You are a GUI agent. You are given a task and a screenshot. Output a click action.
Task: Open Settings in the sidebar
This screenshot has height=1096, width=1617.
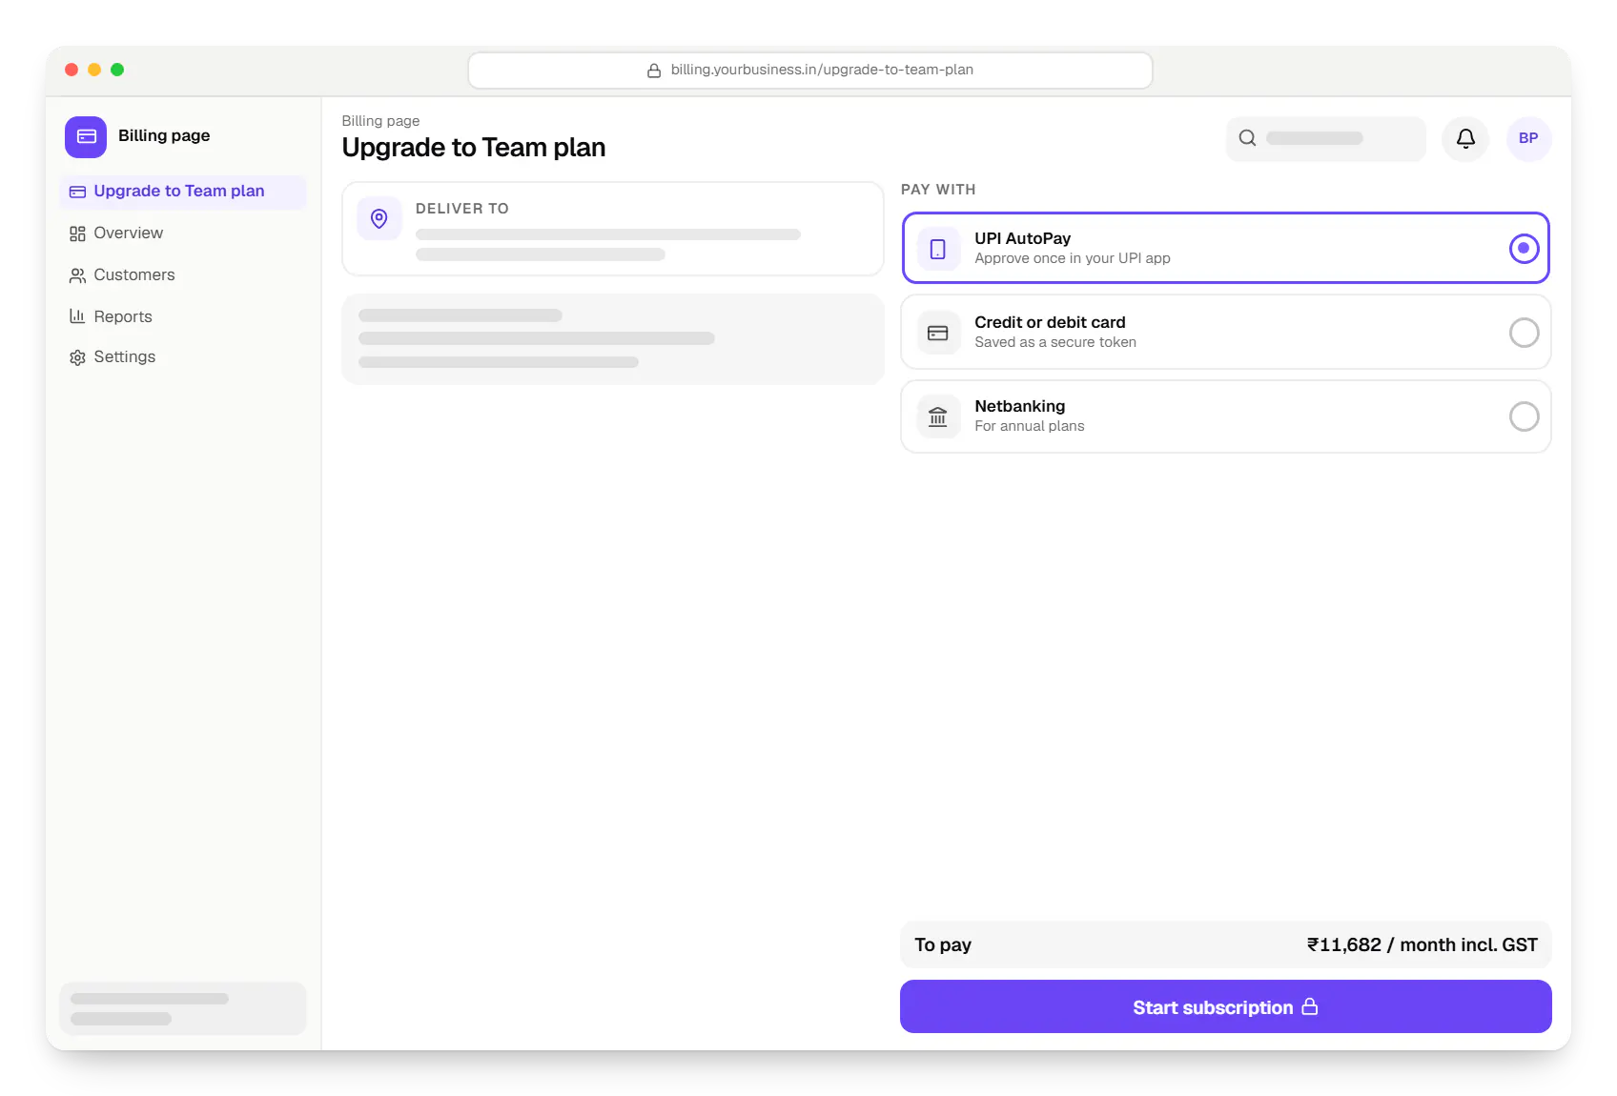183,357
